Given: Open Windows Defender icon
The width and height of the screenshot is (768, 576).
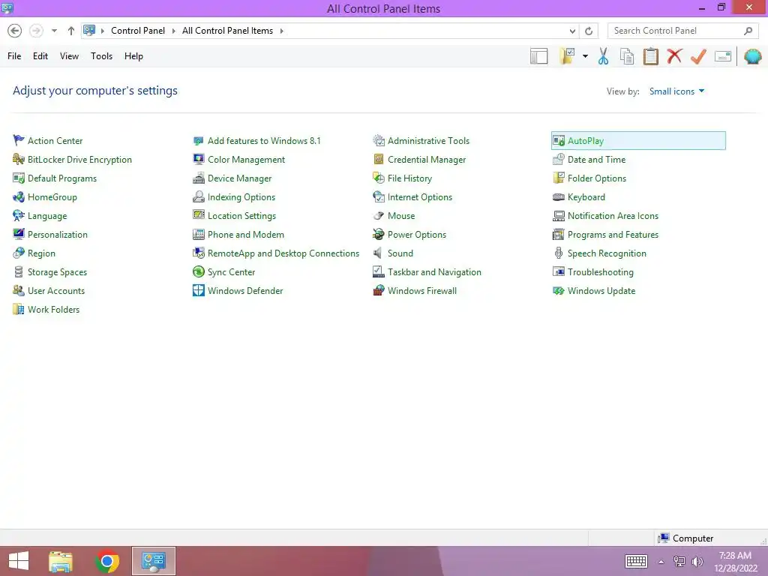Looking at the screenshot, I should [x=198, y=290].
